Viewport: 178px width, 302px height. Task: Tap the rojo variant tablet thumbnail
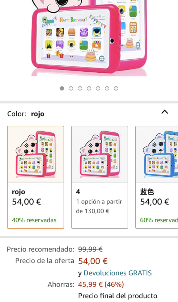36,154
